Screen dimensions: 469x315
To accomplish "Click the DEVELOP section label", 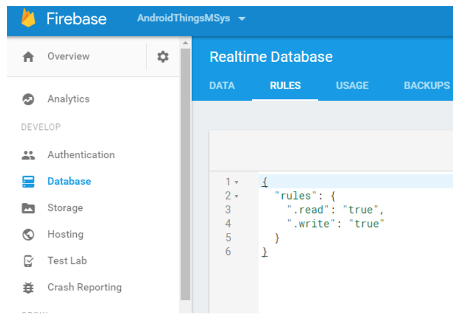I will (x=41, y=127).
